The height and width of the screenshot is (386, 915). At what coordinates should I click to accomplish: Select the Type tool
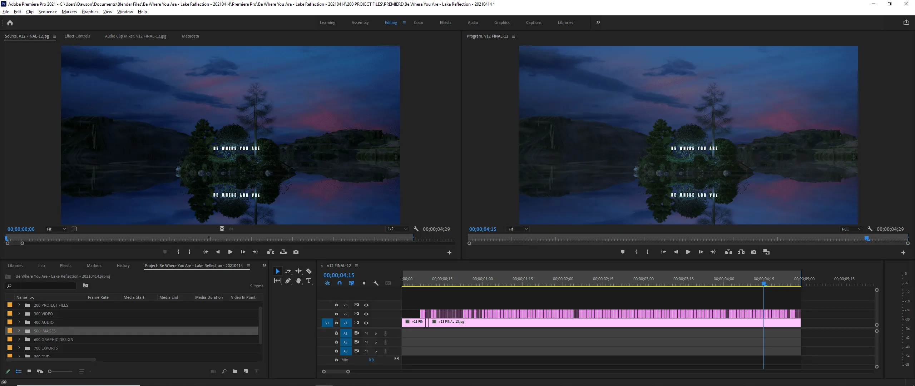pos(309,281)
